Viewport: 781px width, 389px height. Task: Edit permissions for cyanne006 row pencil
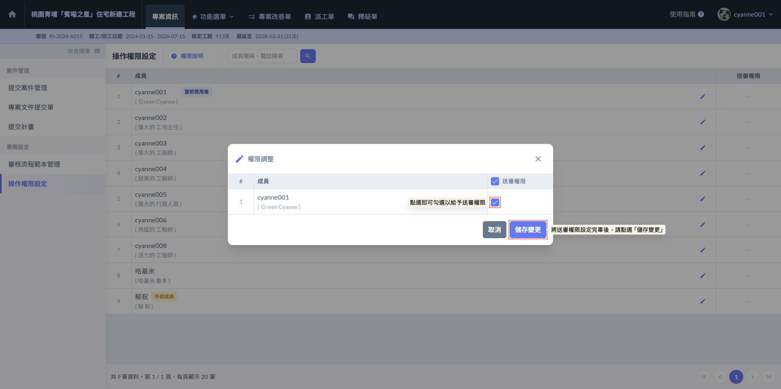tap(702, 224)
